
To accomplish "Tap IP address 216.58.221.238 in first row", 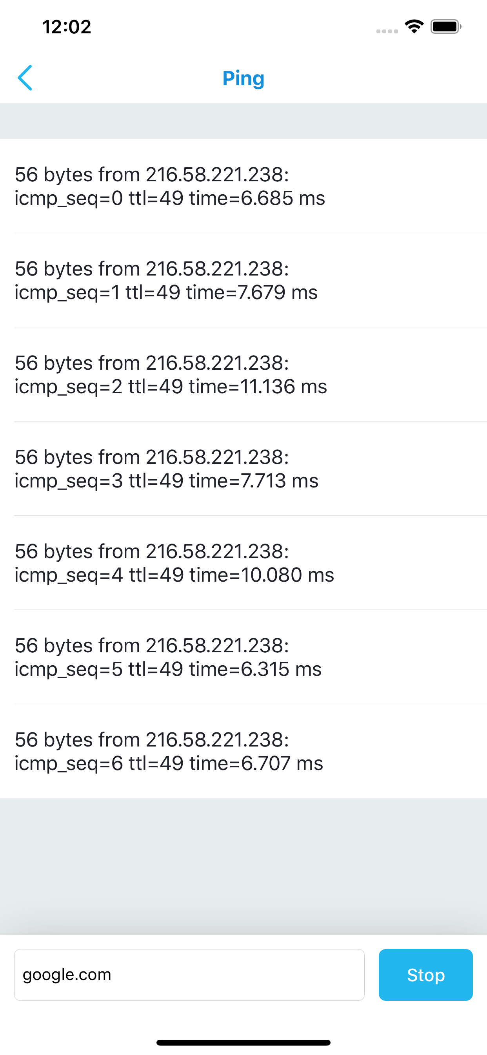I will pyautogui.click(x=217, y=173).
